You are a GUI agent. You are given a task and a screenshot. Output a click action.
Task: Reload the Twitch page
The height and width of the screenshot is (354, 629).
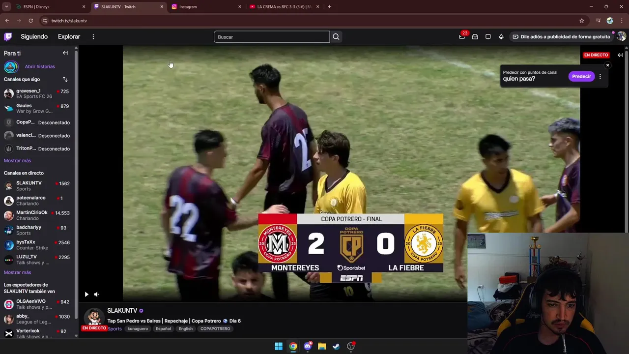(30, 21)
